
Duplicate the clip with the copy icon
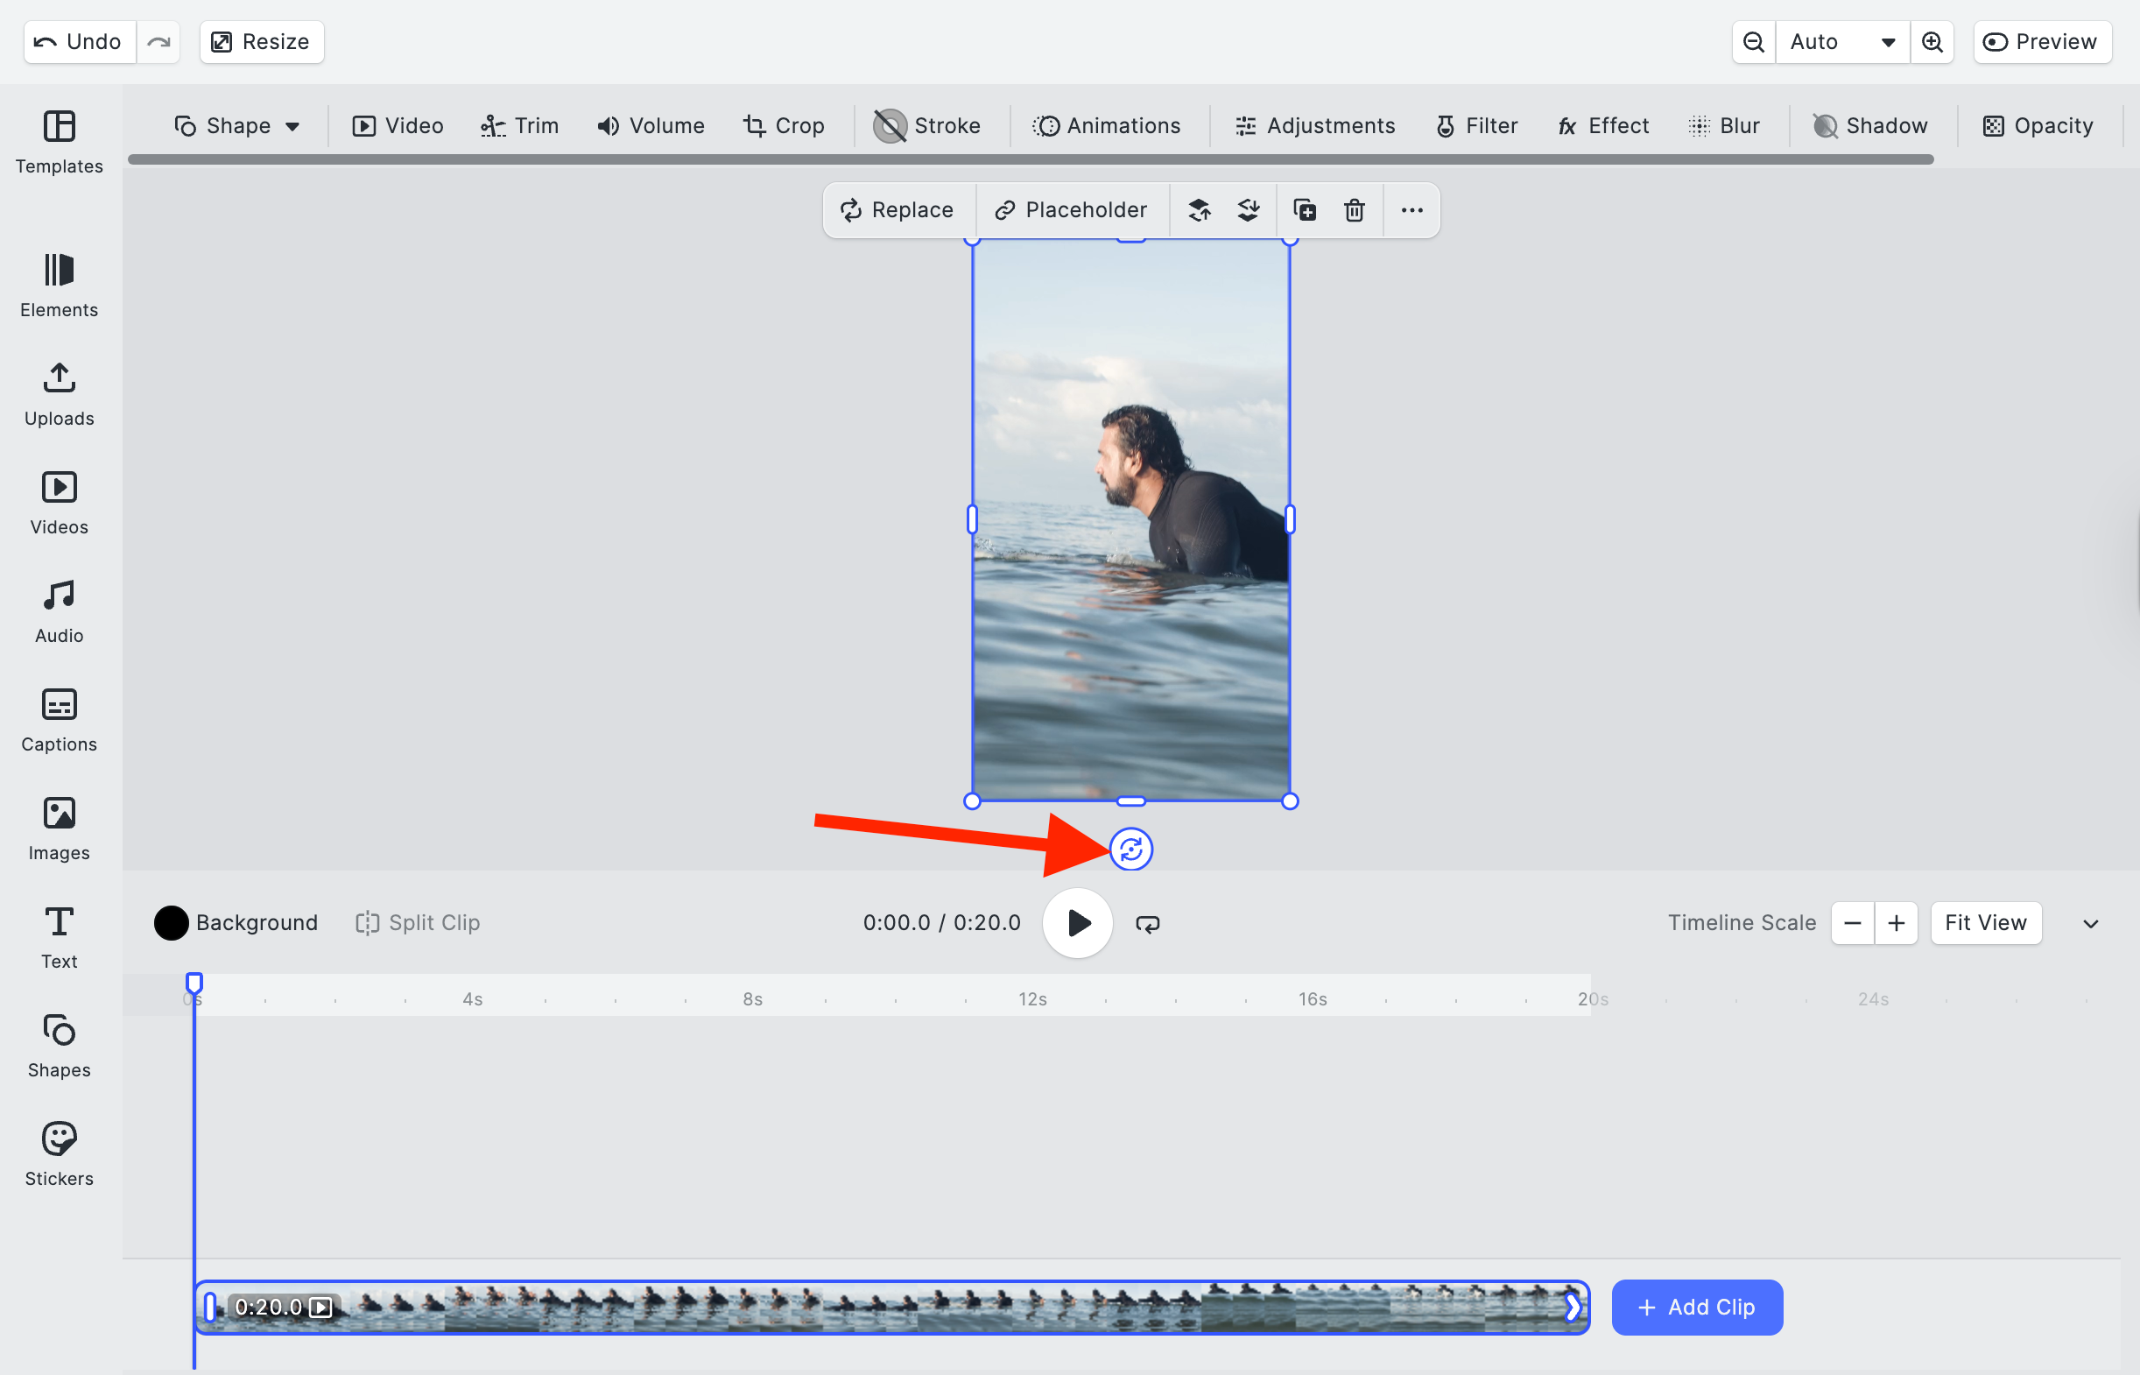(x=1304, y=210)
